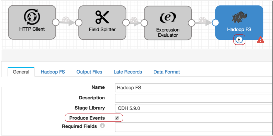
Task: Click the Field Splitter scissors icon
Action: click(102, 17)
